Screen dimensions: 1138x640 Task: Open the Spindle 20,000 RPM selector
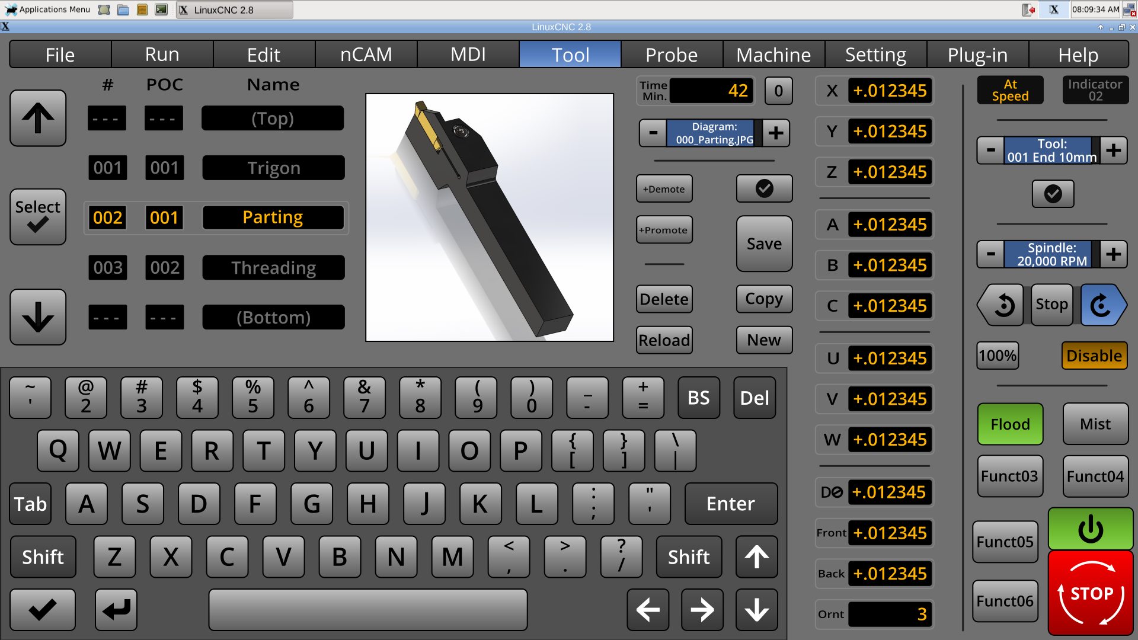[1052, 254]
